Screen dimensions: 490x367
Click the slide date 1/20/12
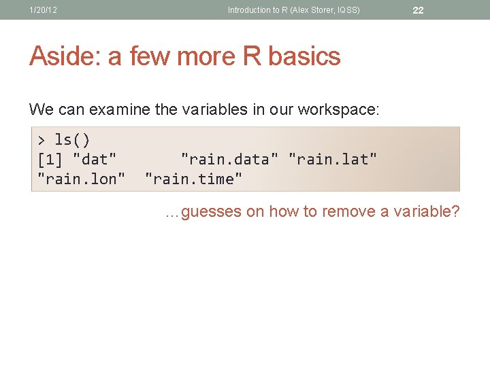pyautogui.click(x=43, y=10)
